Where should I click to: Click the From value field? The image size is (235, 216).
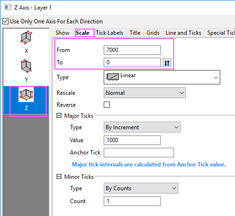[132, 50]
